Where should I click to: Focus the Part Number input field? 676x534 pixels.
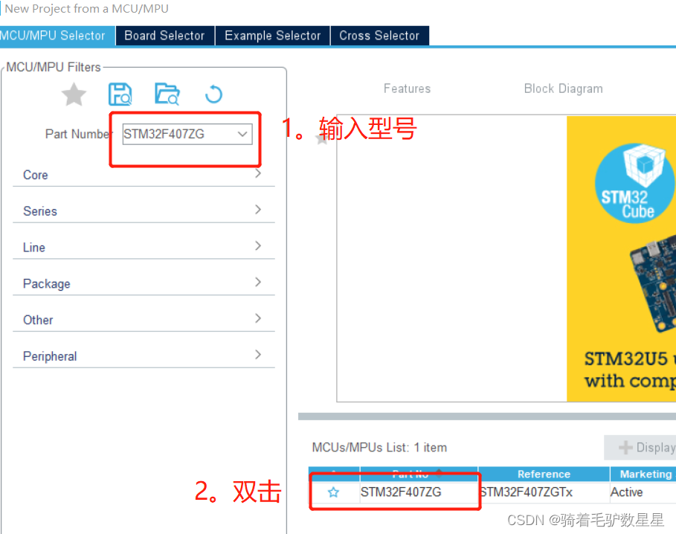[187, 134]
